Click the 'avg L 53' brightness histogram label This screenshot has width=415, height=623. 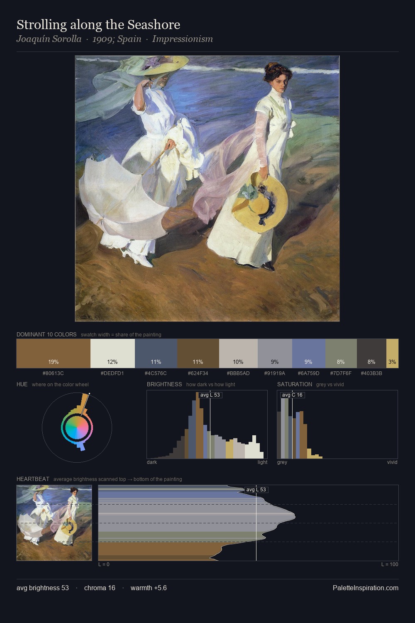[x=210, y=395]
